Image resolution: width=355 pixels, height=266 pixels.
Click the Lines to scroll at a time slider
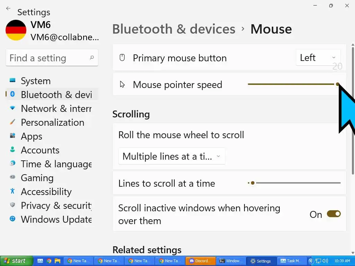pyautogui.click(x=294, y=183)
